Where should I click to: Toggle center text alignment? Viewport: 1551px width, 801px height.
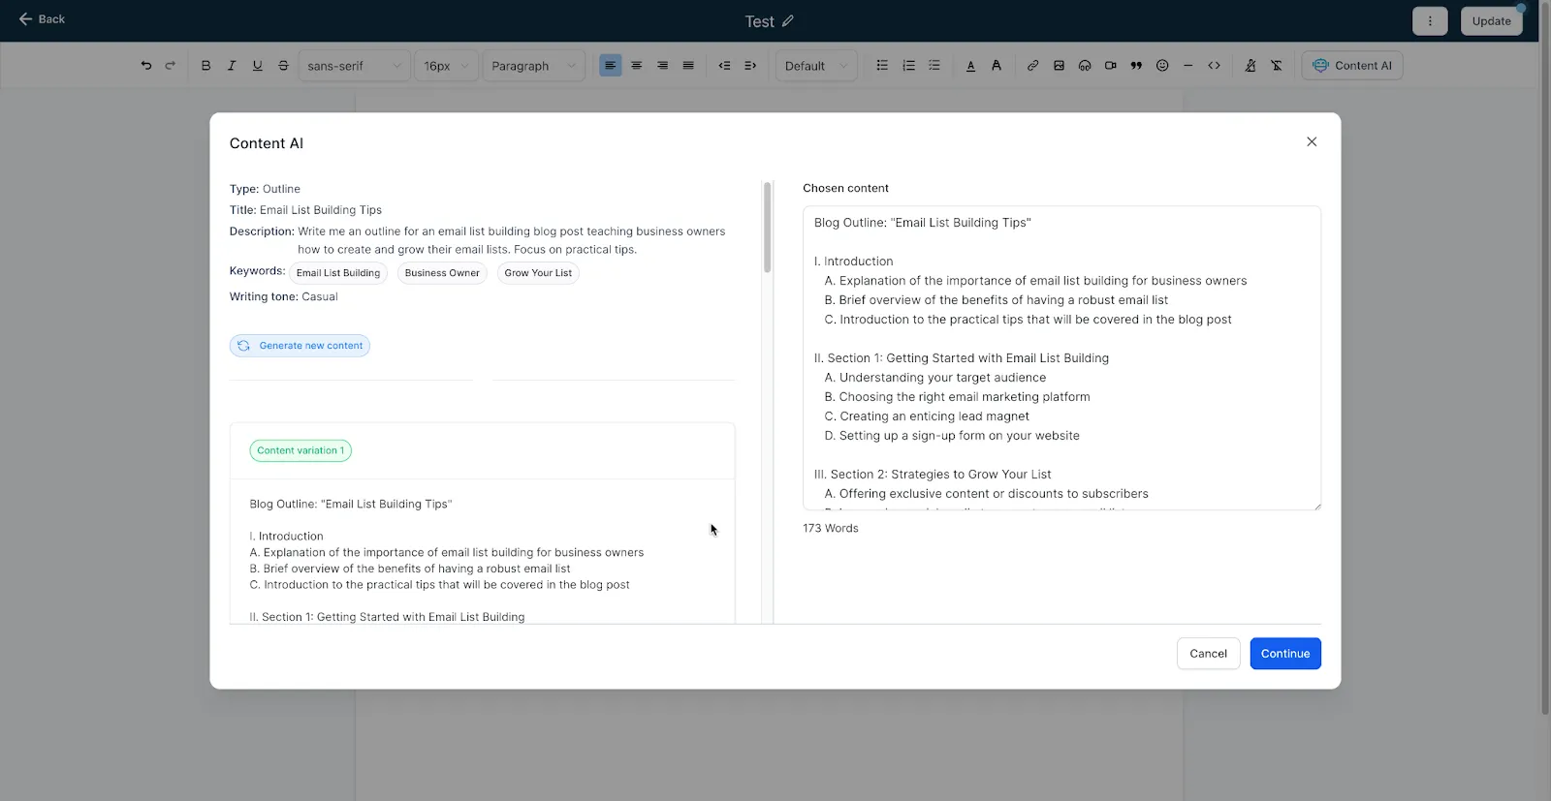pos(637,66)
